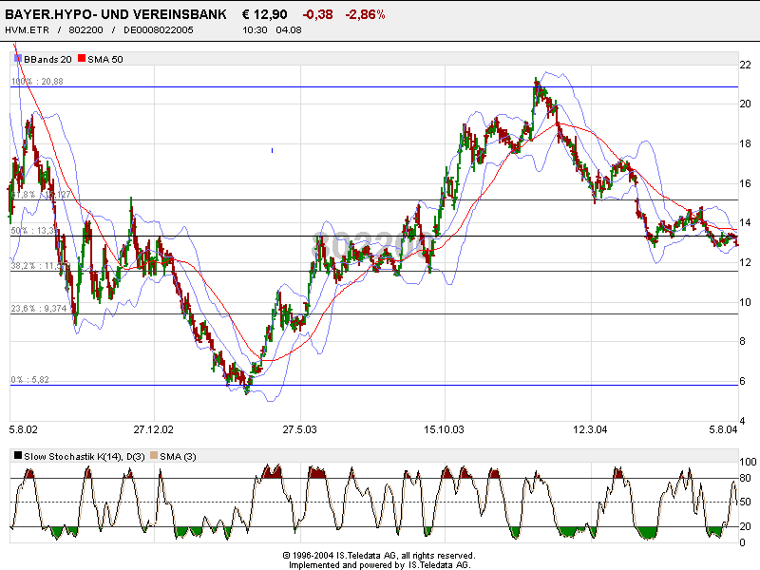Image resolution: width=760 pixels, height=570 pixels.
Task: Click the stochastic axis label 50
Action: (x=745, y=502)
